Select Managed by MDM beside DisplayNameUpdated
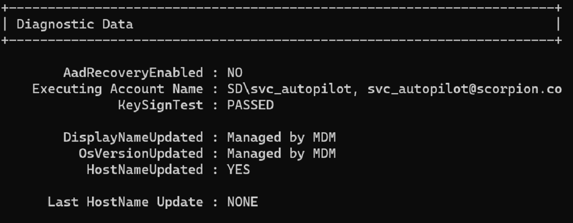573x223 pixels. pos(281,137)
